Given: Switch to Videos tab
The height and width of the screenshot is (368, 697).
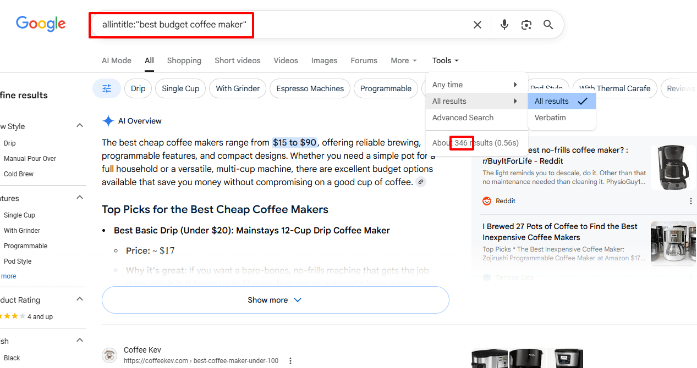Looking at the screenshot, I should click(x=286, y=60).
